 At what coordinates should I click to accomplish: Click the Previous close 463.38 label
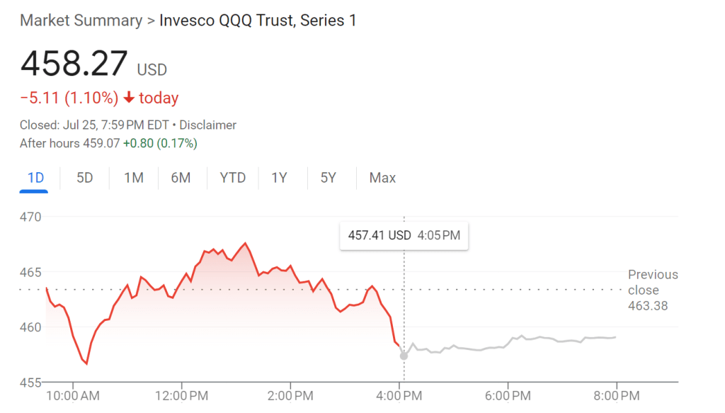tap(652, 290)
